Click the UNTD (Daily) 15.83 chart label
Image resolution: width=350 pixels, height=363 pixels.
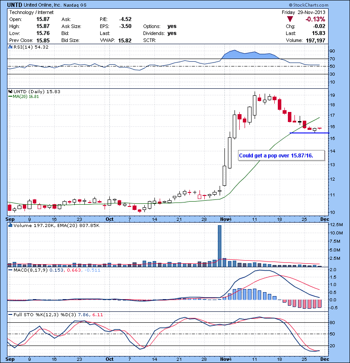pos(37,92)
